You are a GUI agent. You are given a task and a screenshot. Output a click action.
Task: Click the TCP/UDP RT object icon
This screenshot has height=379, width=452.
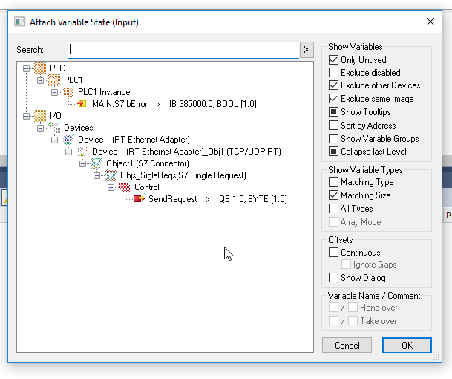(x=82, y=152)
